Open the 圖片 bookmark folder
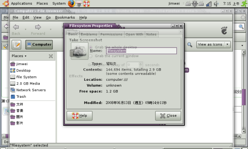248x149 pixels. [x=17, y=117]
